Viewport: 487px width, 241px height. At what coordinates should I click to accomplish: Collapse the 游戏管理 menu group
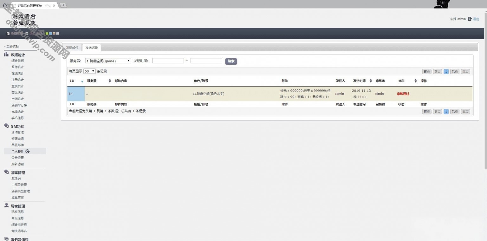(18, 173)
